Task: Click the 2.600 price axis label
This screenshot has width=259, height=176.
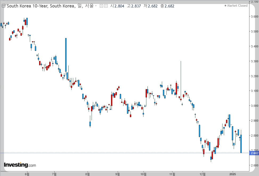Action: 254,165
